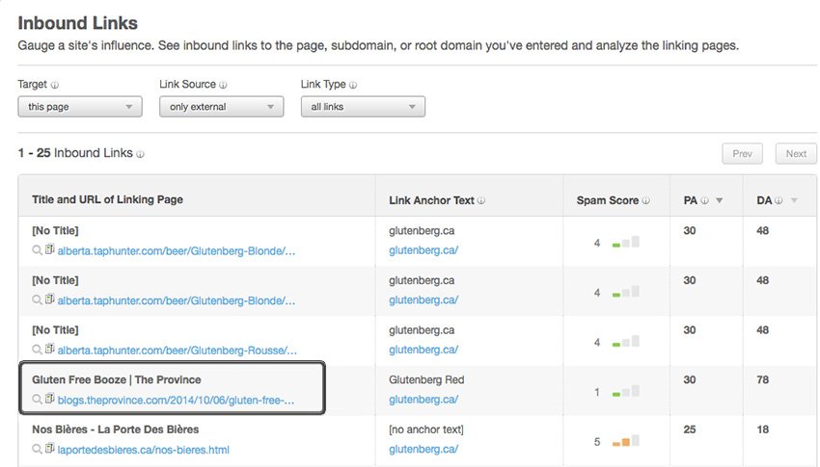820x467 pixels.
Task: Click the info icon beside Link Source
Action: [x=223, y=85]
